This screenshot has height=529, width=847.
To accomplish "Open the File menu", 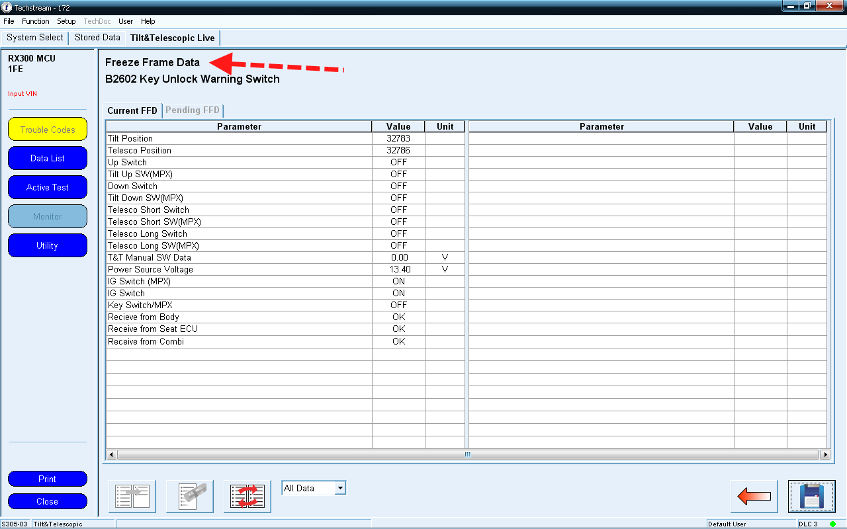I will [9, 21].
